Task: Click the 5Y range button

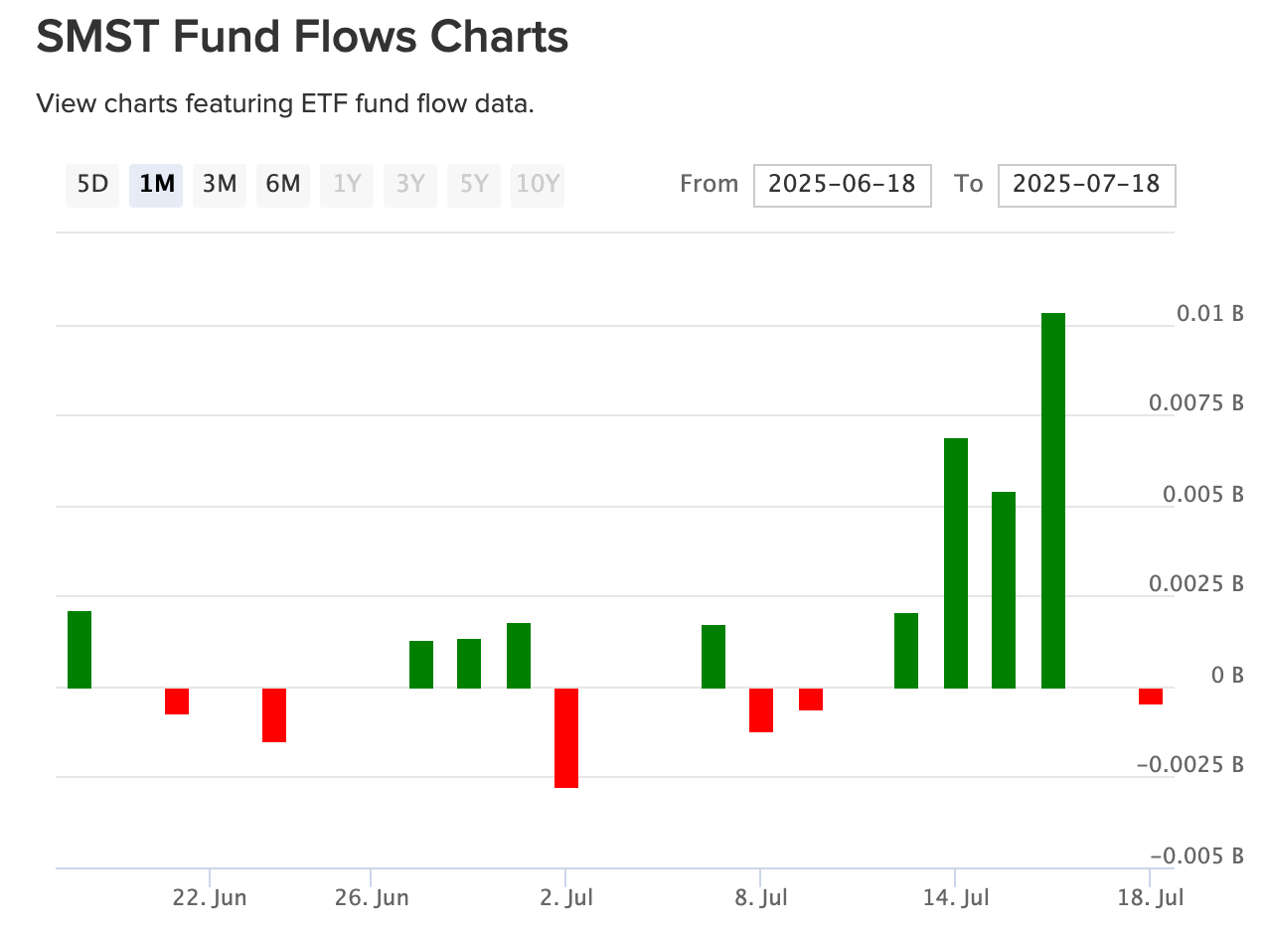Action: click(x=474, y=185)
